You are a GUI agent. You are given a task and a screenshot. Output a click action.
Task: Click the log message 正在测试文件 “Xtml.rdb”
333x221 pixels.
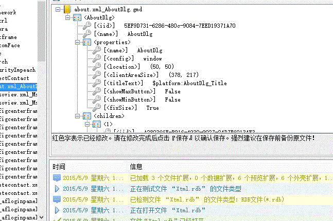point(186,189)
